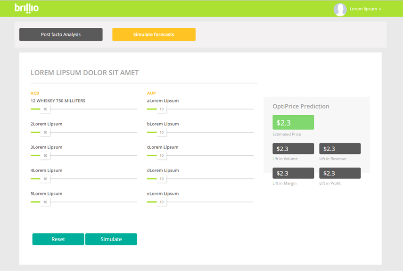This screenshot has width=403, height=271.
Task: Click the bLorem Lipsum slider handle
Action: tap(162, 132)
